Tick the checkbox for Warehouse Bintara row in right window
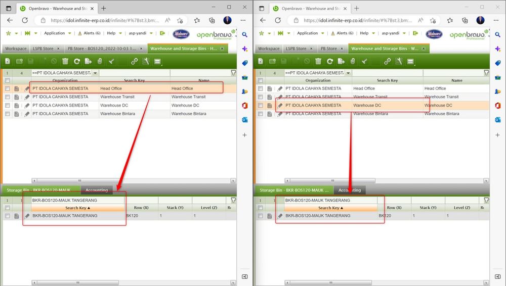This screenshot has width=506, height=286. tap(261, 114)
